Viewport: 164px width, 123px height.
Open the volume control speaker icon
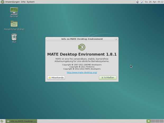138,2
